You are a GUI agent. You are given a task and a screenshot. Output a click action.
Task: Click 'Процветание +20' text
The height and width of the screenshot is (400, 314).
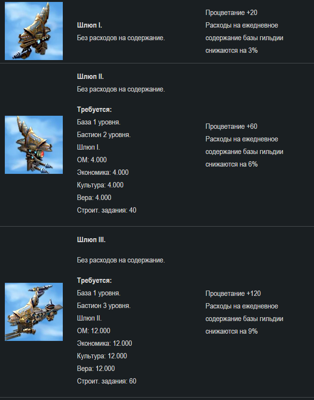(x=231, y=13)
